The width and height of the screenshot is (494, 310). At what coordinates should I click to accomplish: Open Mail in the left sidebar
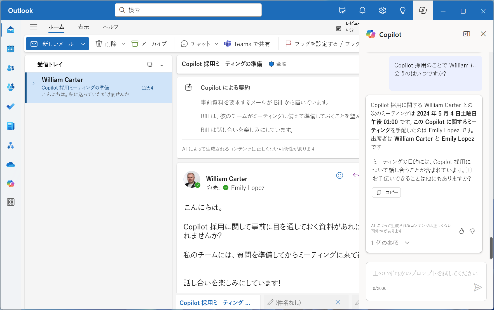[11, 30]
